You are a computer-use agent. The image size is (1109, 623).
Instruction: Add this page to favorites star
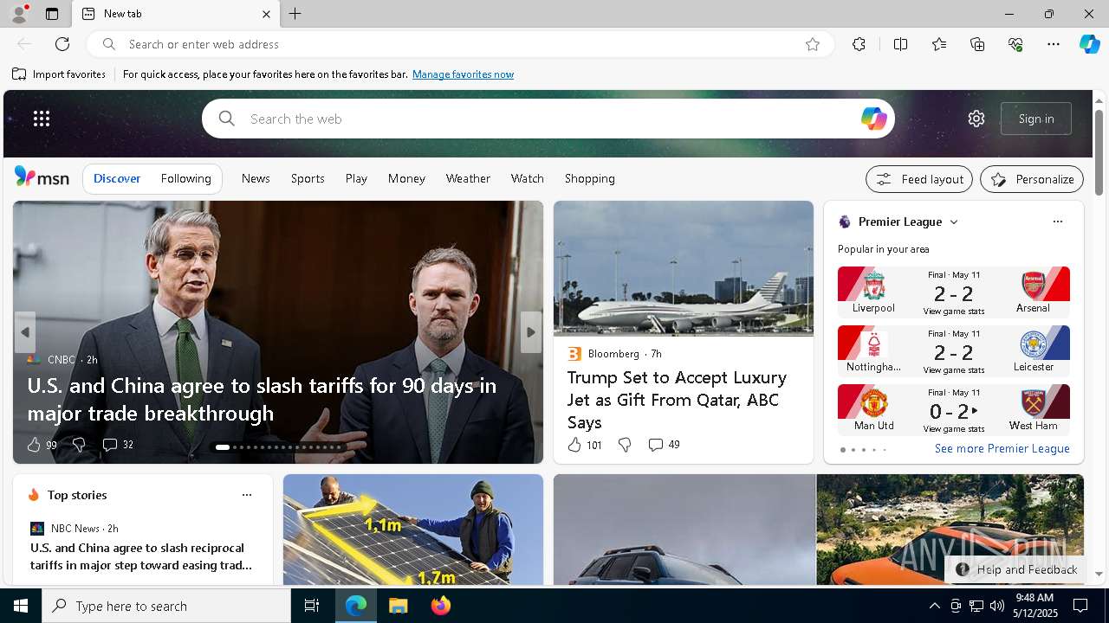pos(813,44)
